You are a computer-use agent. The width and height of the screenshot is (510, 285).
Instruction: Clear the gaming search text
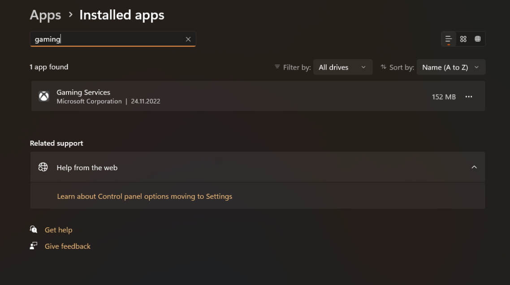click(x=188, y=39)
